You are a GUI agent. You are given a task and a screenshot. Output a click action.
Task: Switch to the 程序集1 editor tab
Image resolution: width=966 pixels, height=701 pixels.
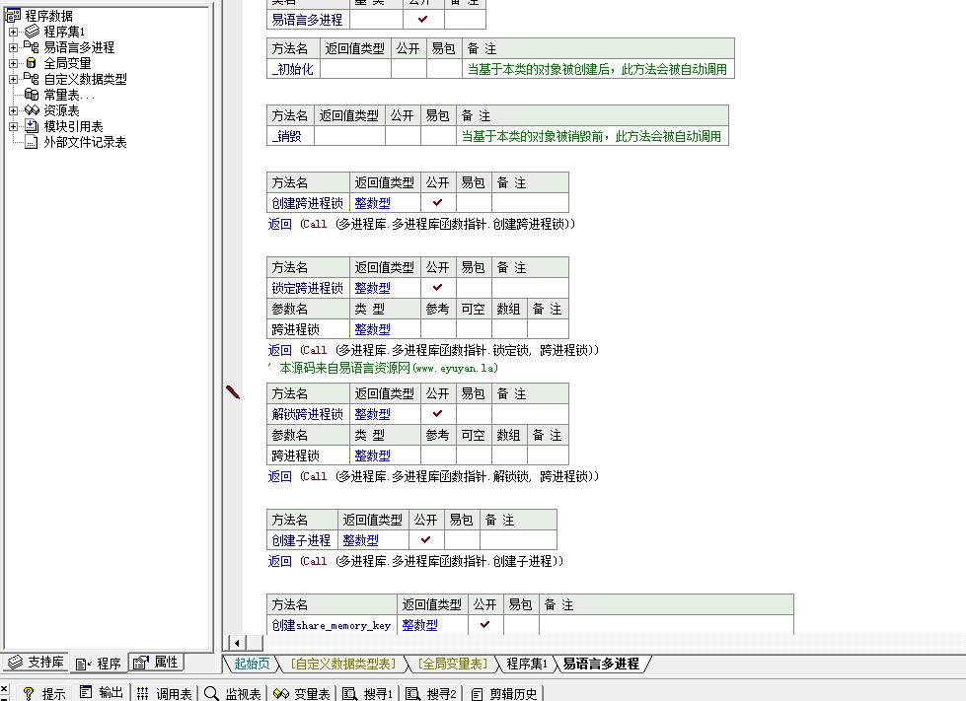click(x=526, y=664)
